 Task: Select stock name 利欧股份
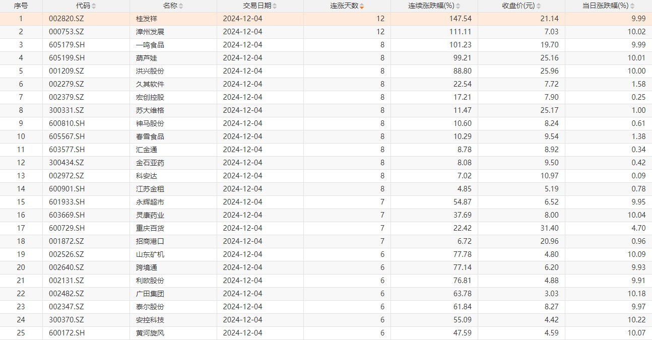pos(150,281)
